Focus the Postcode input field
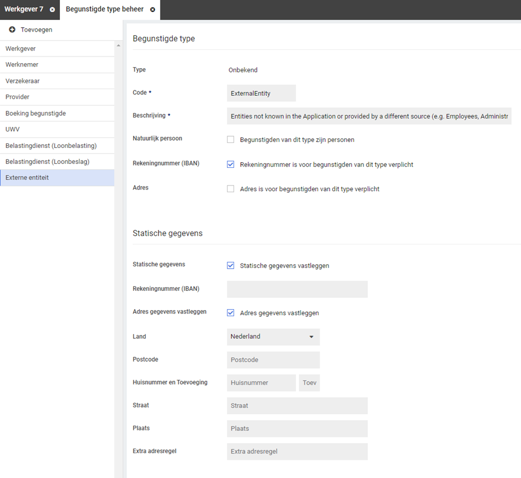This screenshot has height=478, width=521. [x=273, y=360]
